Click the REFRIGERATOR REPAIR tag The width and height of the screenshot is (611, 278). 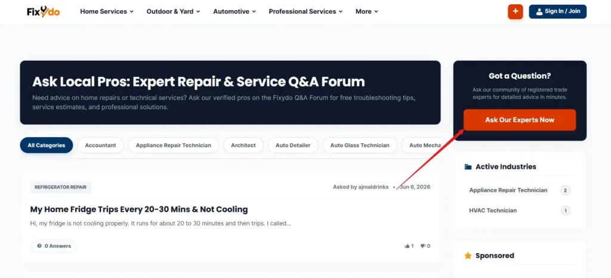[x=60, y=187]
